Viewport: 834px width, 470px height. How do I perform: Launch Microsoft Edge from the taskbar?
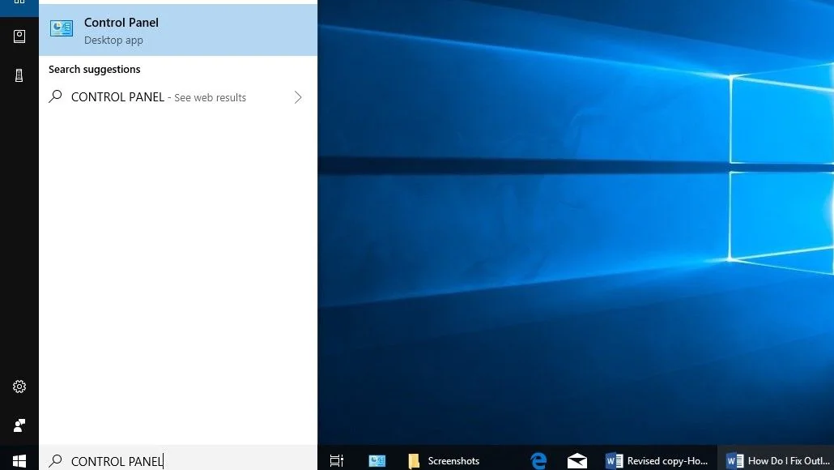(538, 460)
